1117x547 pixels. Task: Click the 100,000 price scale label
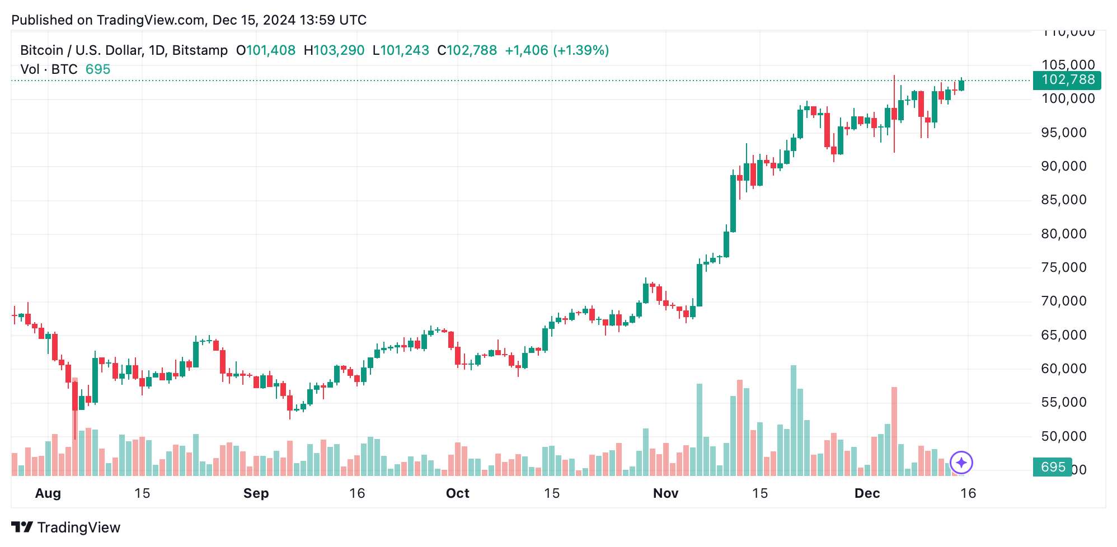(x=1068, y=99)
